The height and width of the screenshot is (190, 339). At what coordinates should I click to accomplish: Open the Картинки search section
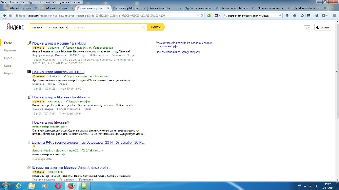tap(10, 50)
